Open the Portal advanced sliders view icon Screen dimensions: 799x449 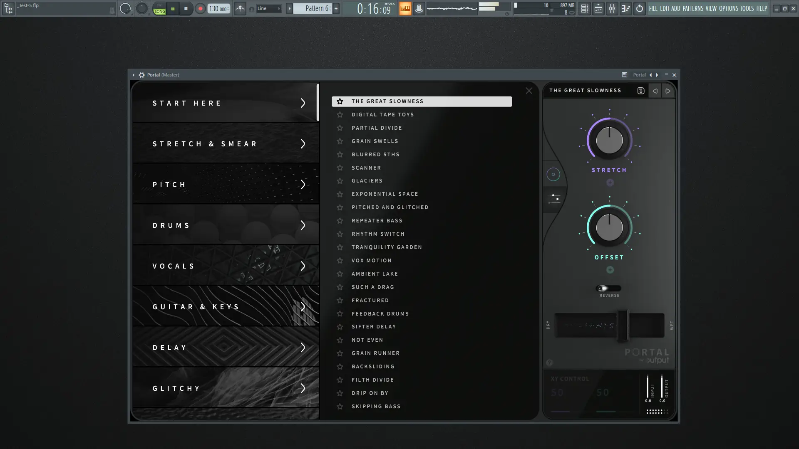555,198
